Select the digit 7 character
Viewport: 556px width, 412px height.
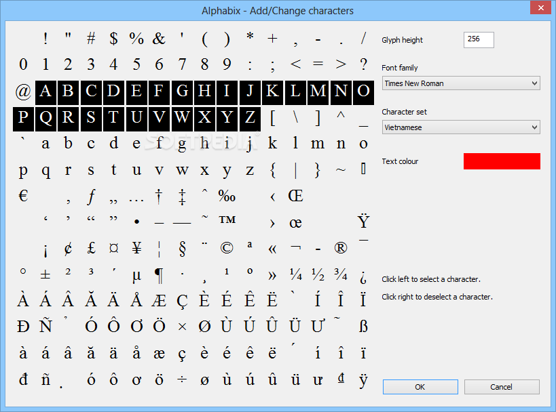(x=182, y=64)
